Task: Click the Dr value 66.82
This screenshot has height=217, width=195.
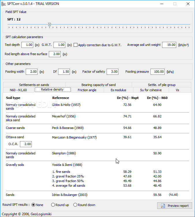Action: [157, 116]
